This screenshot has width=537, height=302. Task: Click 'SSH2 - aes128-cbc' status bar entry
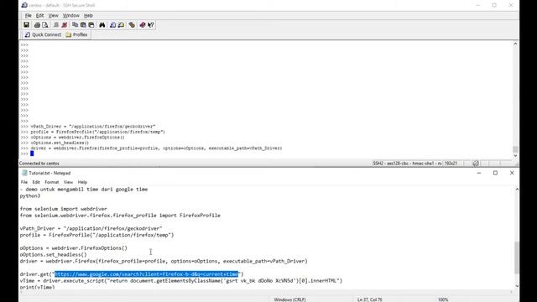(407, 164)
